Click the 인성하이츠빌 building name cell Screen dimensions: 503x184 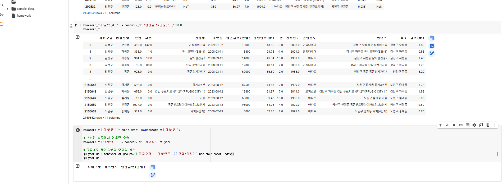(x=197, y=45)
